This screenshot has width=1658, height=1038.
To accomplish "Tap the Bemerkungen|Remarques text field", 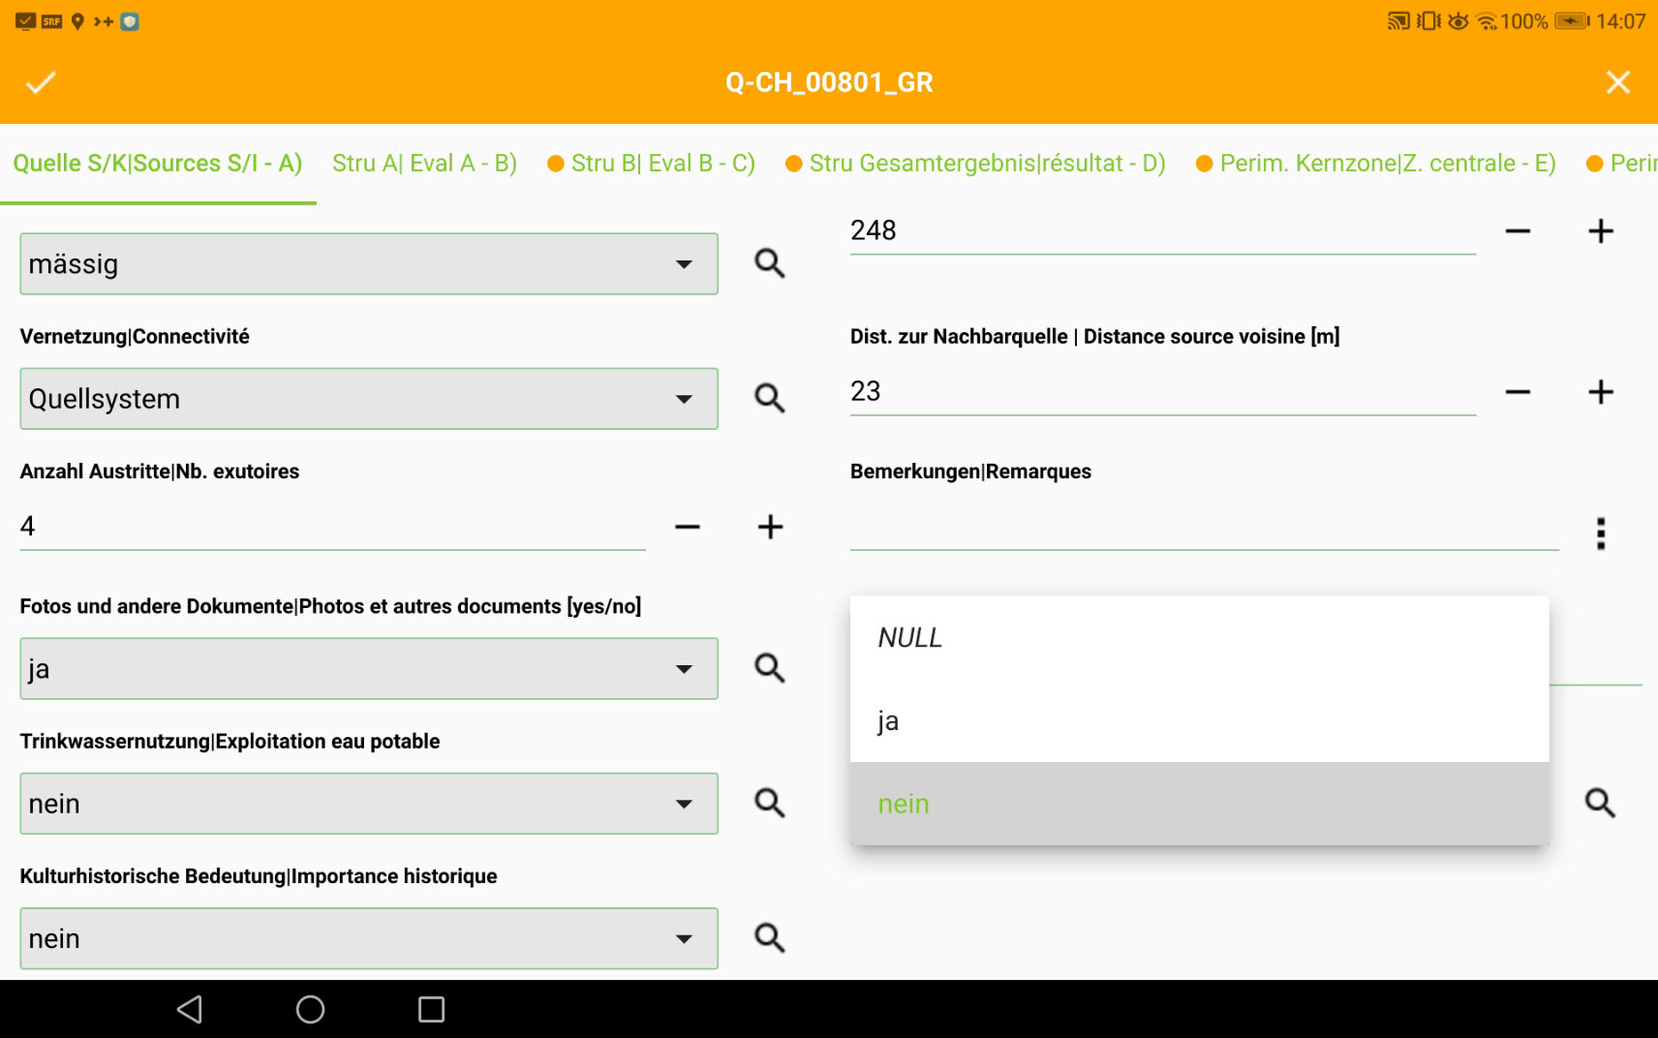I will (x=1203, y=529).
